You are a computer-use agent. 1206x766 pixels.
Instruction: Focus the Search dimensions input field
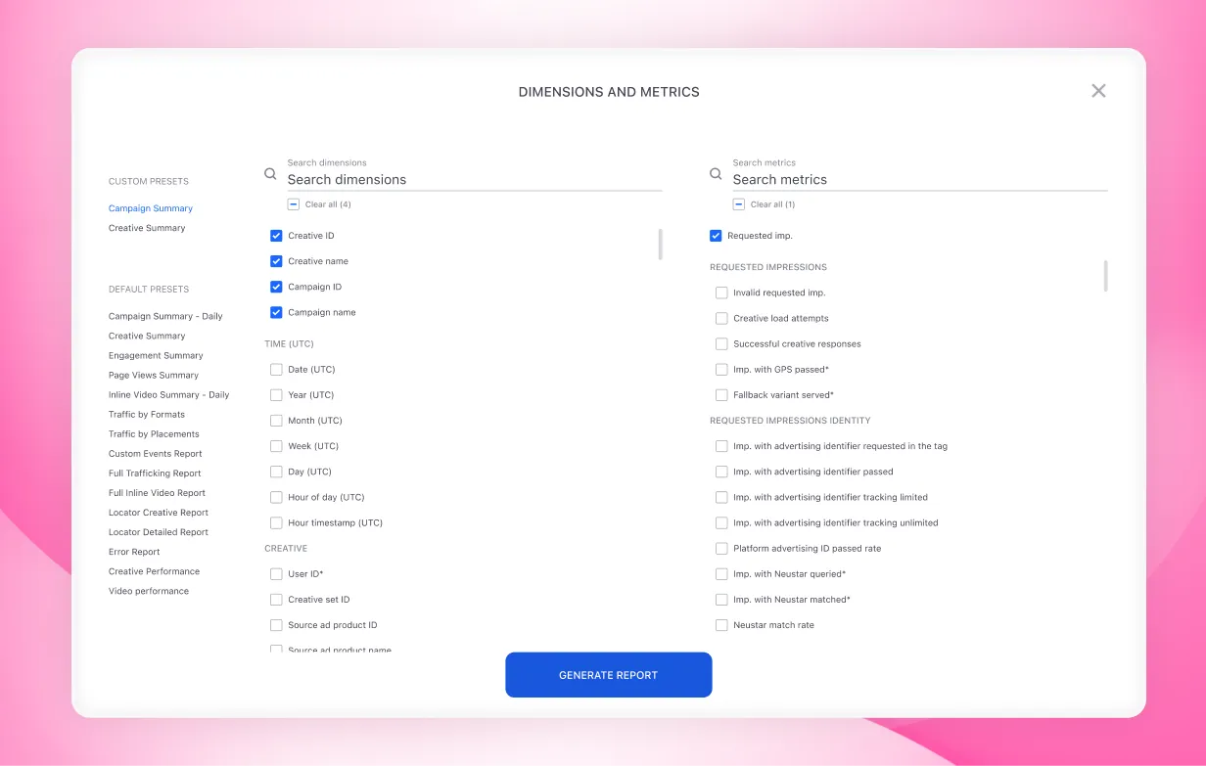pyautogui.click(x=474, y=179)
